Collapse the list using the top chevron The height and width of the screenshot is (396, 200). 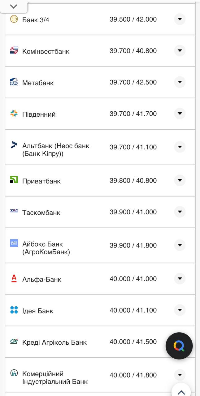pos(13,6)
